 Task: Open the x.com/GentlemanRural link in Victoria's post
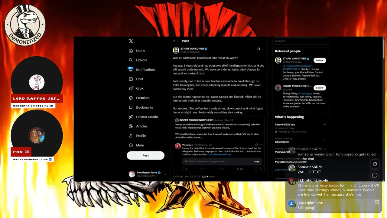[220, 154]
